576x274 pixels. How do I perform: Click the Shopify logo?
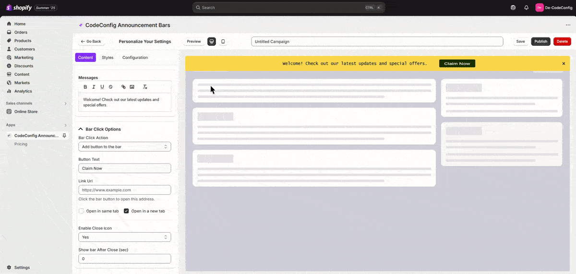pyautogui.click(x=19, y=8)
